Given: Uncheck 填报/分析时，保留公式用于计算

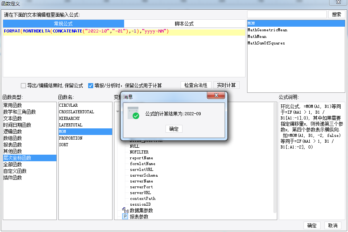Looking at the screenshot, I should coord(90,85).
